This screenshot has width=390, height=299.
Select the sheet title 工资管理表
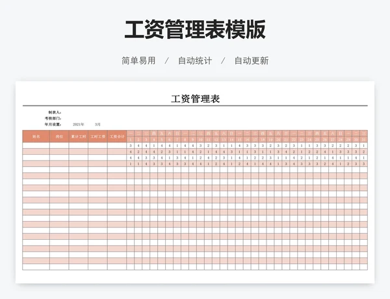(x=195, y=99)
